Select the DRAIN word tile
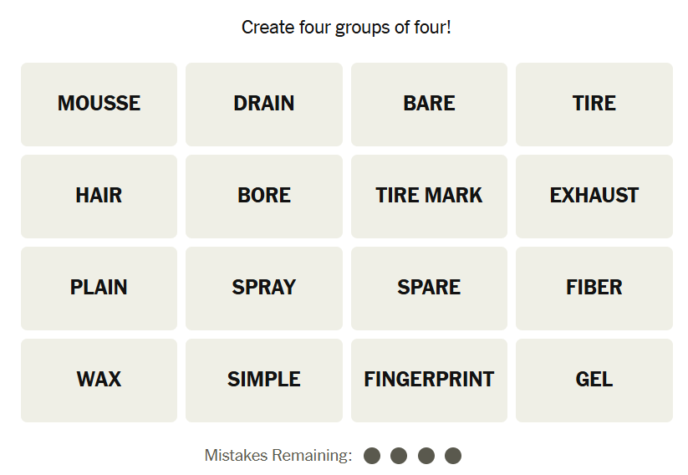This screenshot has width=688, height=475. click(x=264, y=104)
